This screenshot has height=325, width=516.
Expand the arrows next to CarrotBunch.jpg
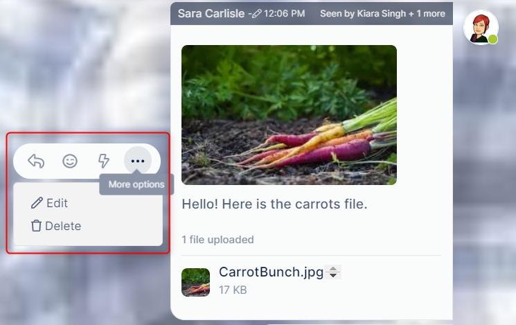(333, 272)
